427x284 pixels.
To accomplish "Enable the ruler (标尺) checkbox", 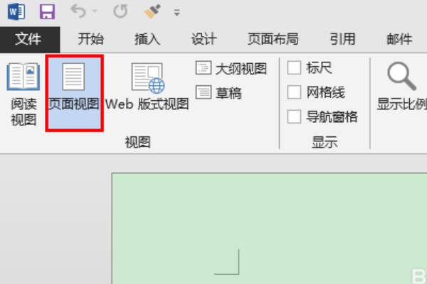I will click(x=295, y=67).
